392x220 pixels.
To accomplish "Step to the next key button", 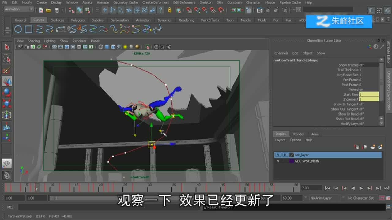I will (370, 188).
